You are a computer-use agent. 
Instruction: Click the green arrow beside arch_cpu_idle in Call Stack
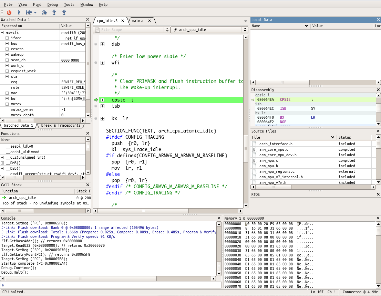(4, 198)
